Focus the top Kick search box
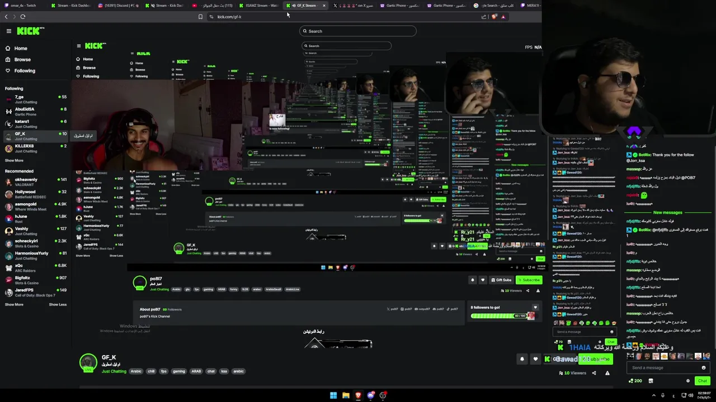The image size is (716, 402). (x=358, y=31)
